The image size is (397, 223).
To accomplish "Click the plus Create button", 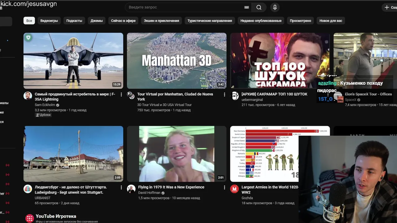I will point(390,7).
